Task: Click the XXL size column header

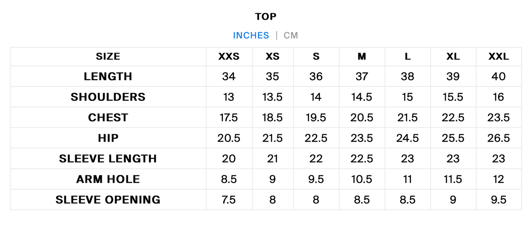Action: [499, 56]
